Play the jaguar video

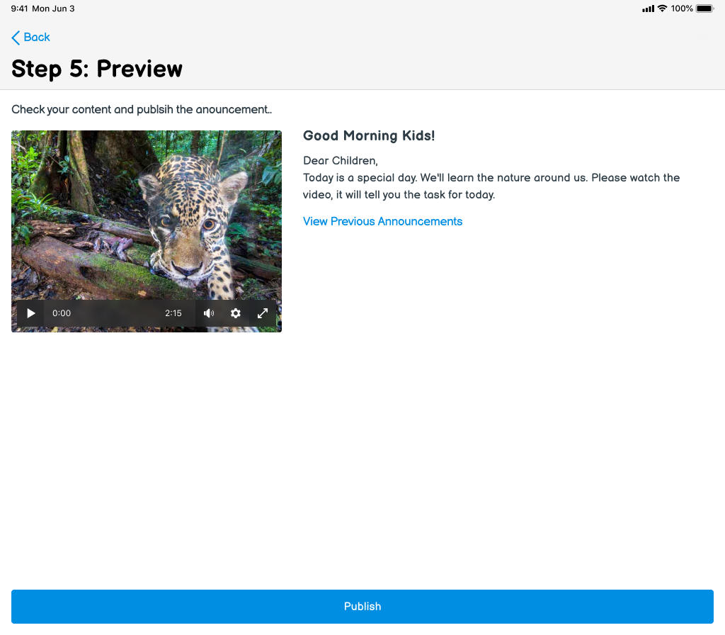click(31, 313)
